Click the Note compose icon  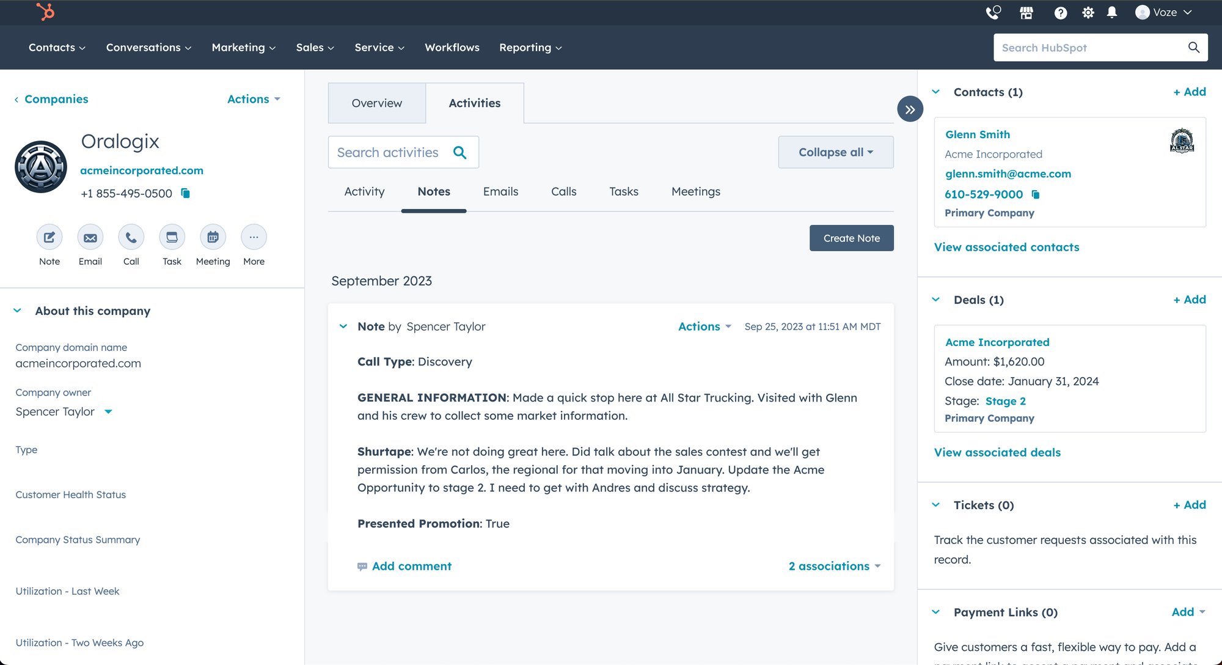tap(49, 237)
